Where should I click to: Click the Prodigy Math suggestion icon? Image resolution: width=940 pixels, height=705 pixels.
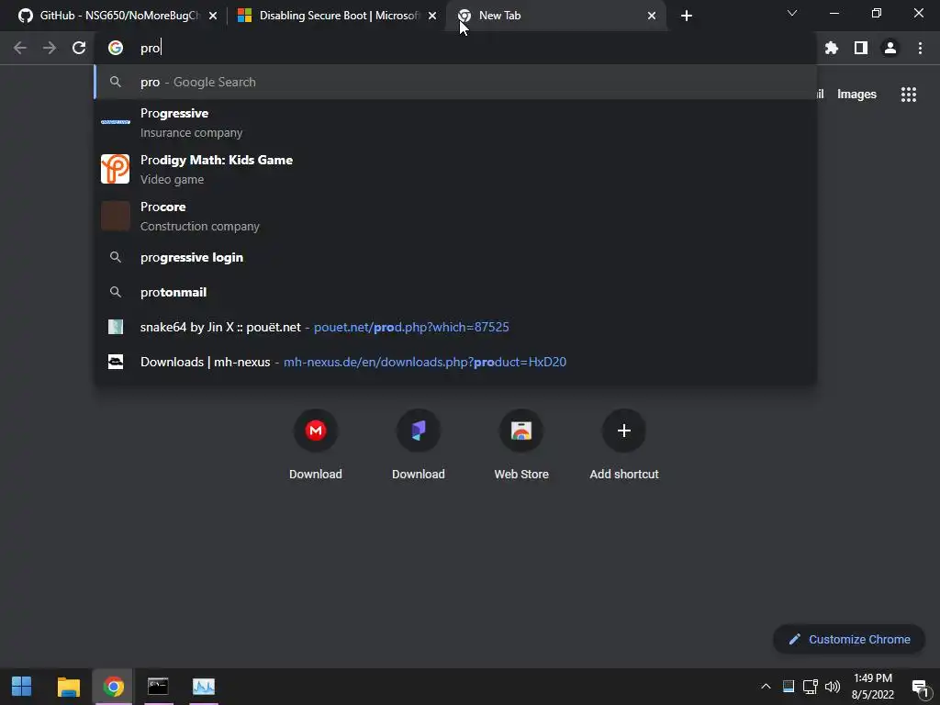(x=115, y=169)
